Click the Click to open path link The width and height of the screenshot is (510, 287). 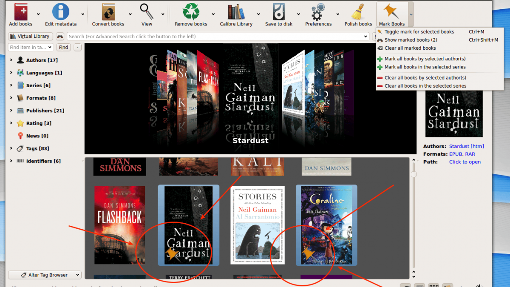click(x=465, y=162)
